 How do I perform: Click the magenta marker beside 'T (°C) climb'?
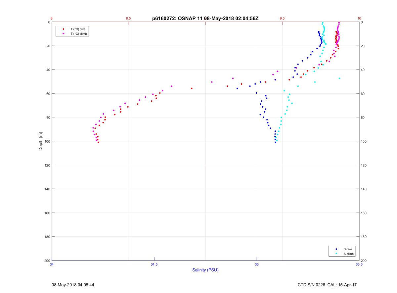click(63, 34)
